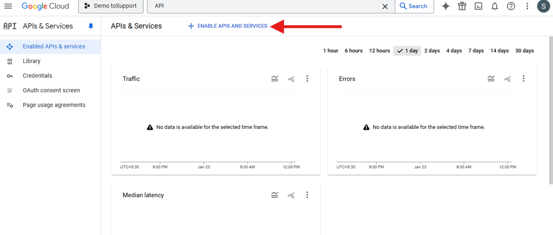Click the Credentials key icon
The width and height of the screenshot is (553, 235).
tap(10, 76)
